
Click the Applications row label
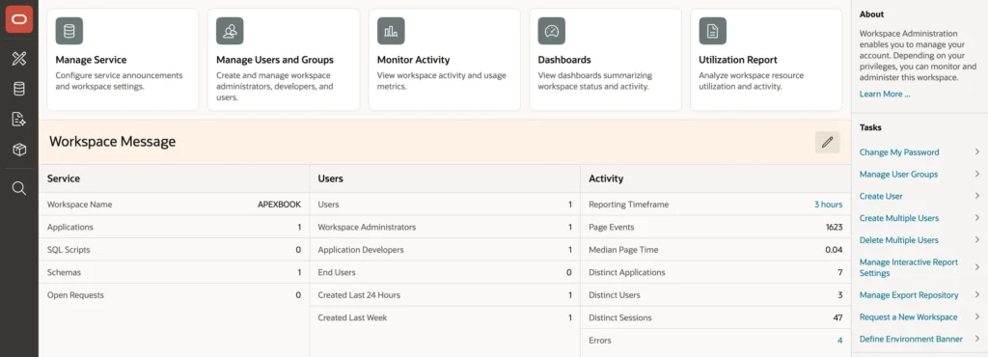[69, 228]
